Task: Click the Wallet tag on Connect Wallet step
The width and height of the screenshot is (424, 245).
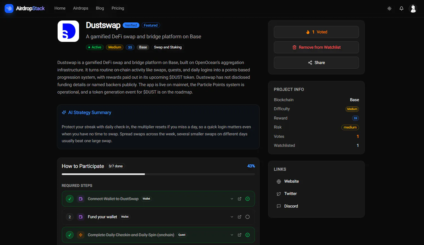Action: click(x=146, y=199)
